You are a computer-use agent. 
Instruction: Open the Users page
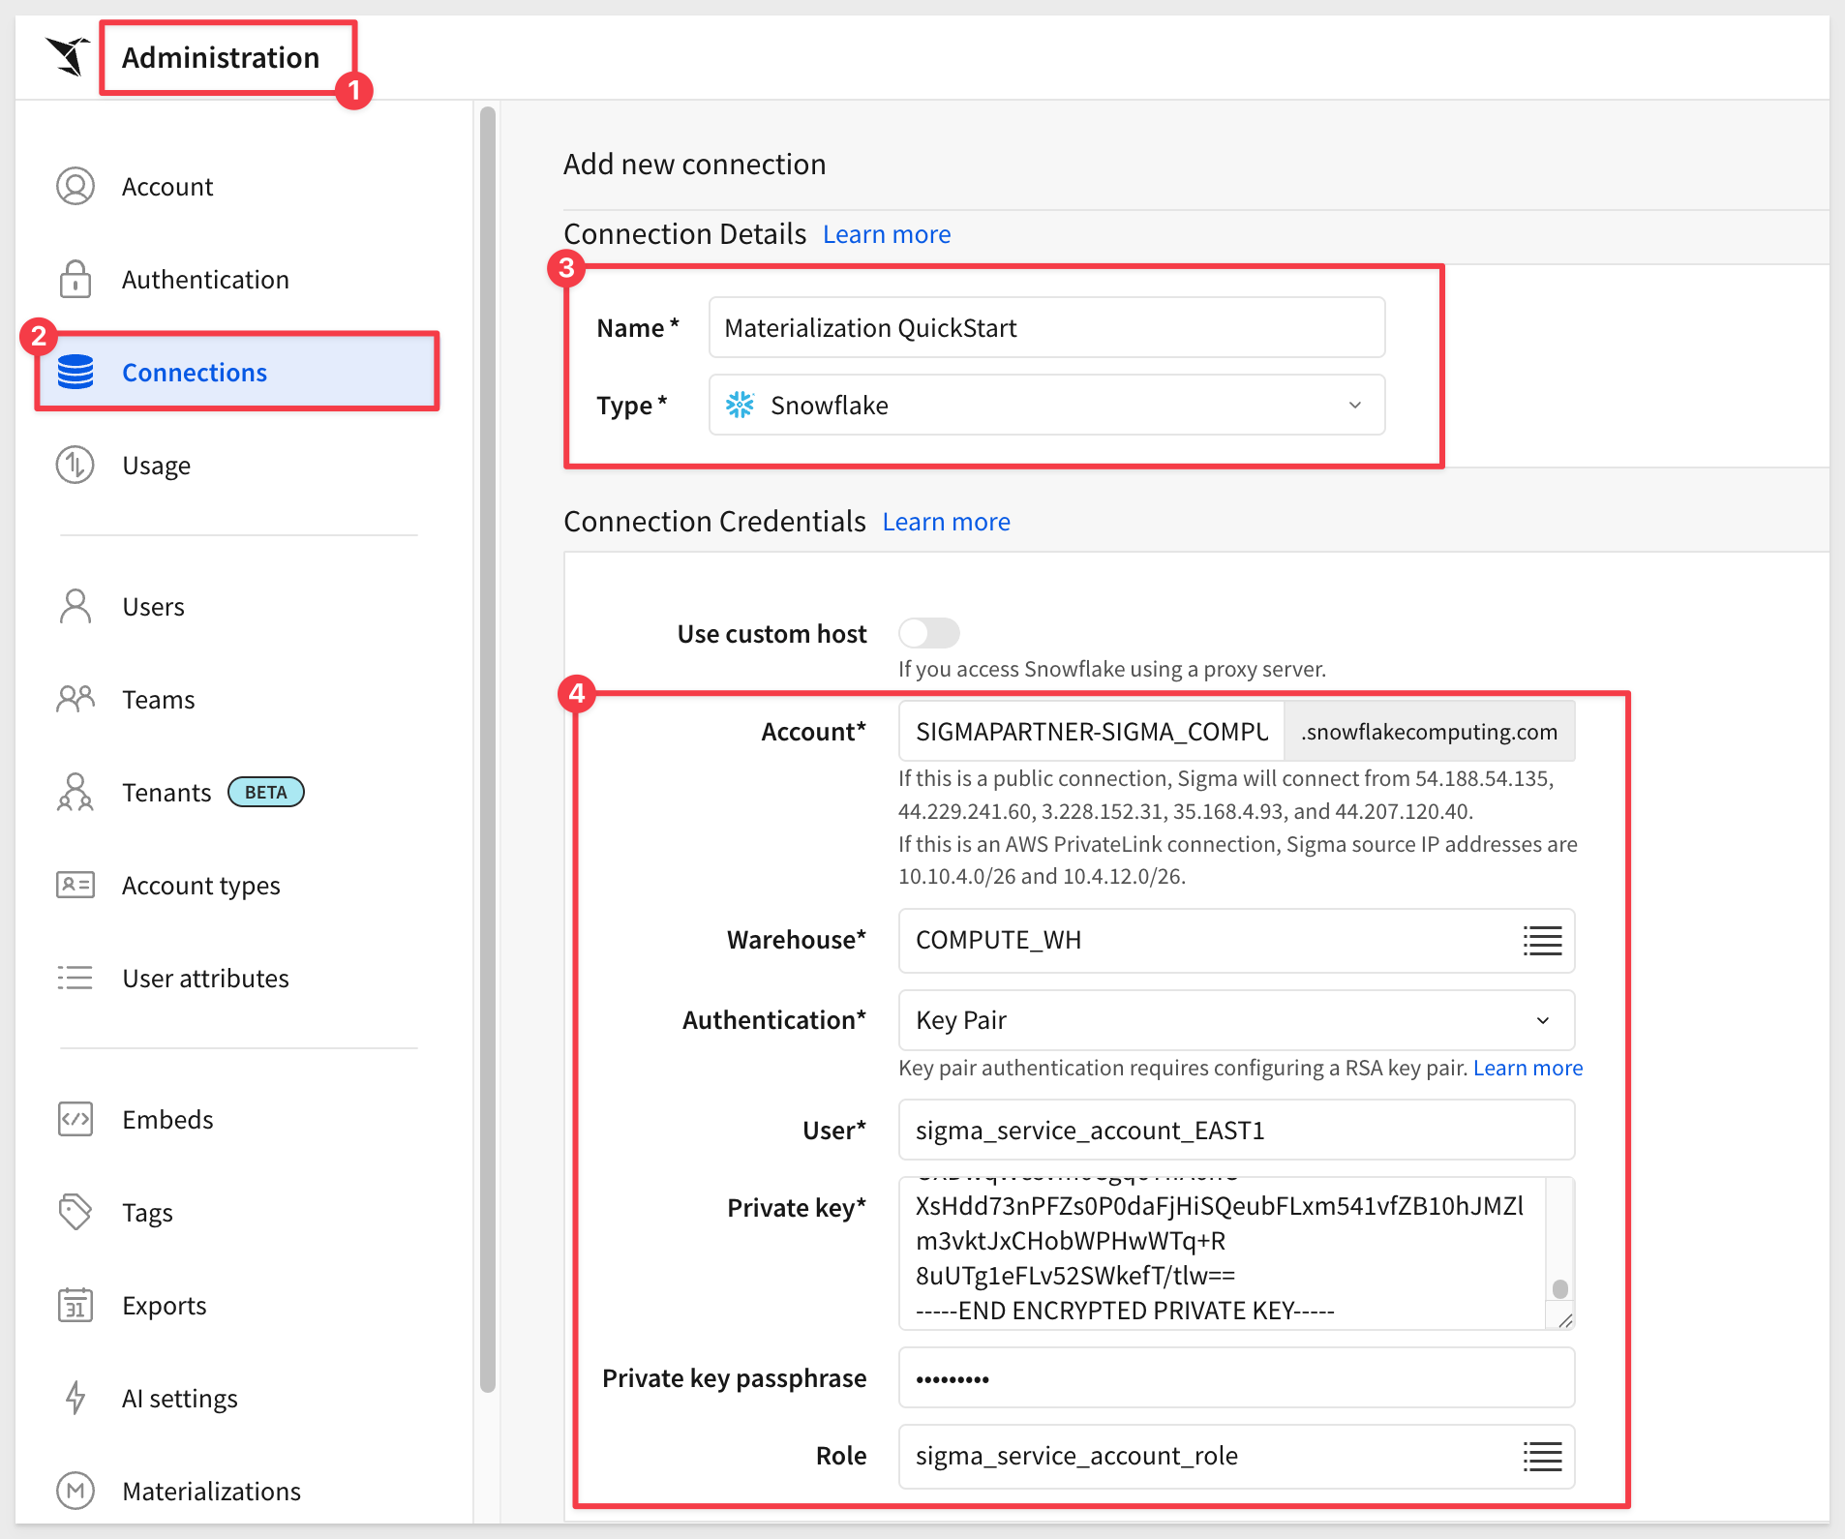click(x=153, y=606)
